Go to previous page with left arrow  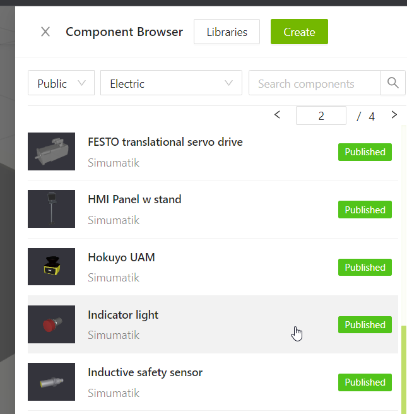pos(277,115)
